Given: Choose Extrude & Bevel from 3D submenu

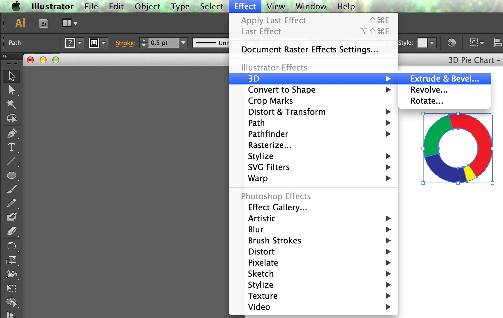Looking at the screenshot, I should (444, 79).
